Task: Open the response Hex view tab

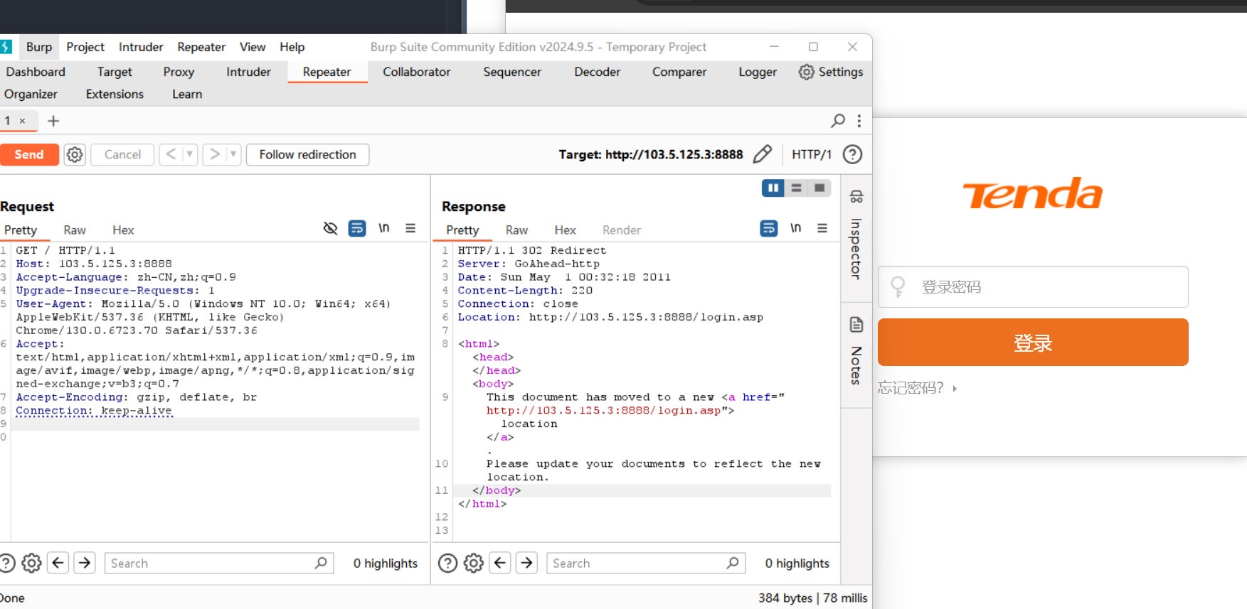Action: click(565, 230)
